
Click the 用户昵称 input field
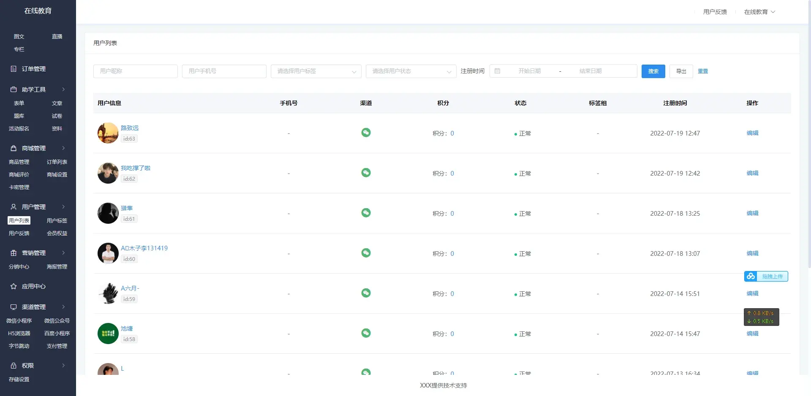click(x=135, y=71)
